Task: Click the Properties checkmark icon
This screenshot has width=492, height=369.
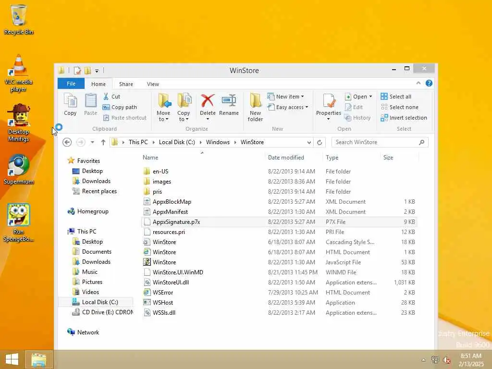Action: click(x=329, y=101)
